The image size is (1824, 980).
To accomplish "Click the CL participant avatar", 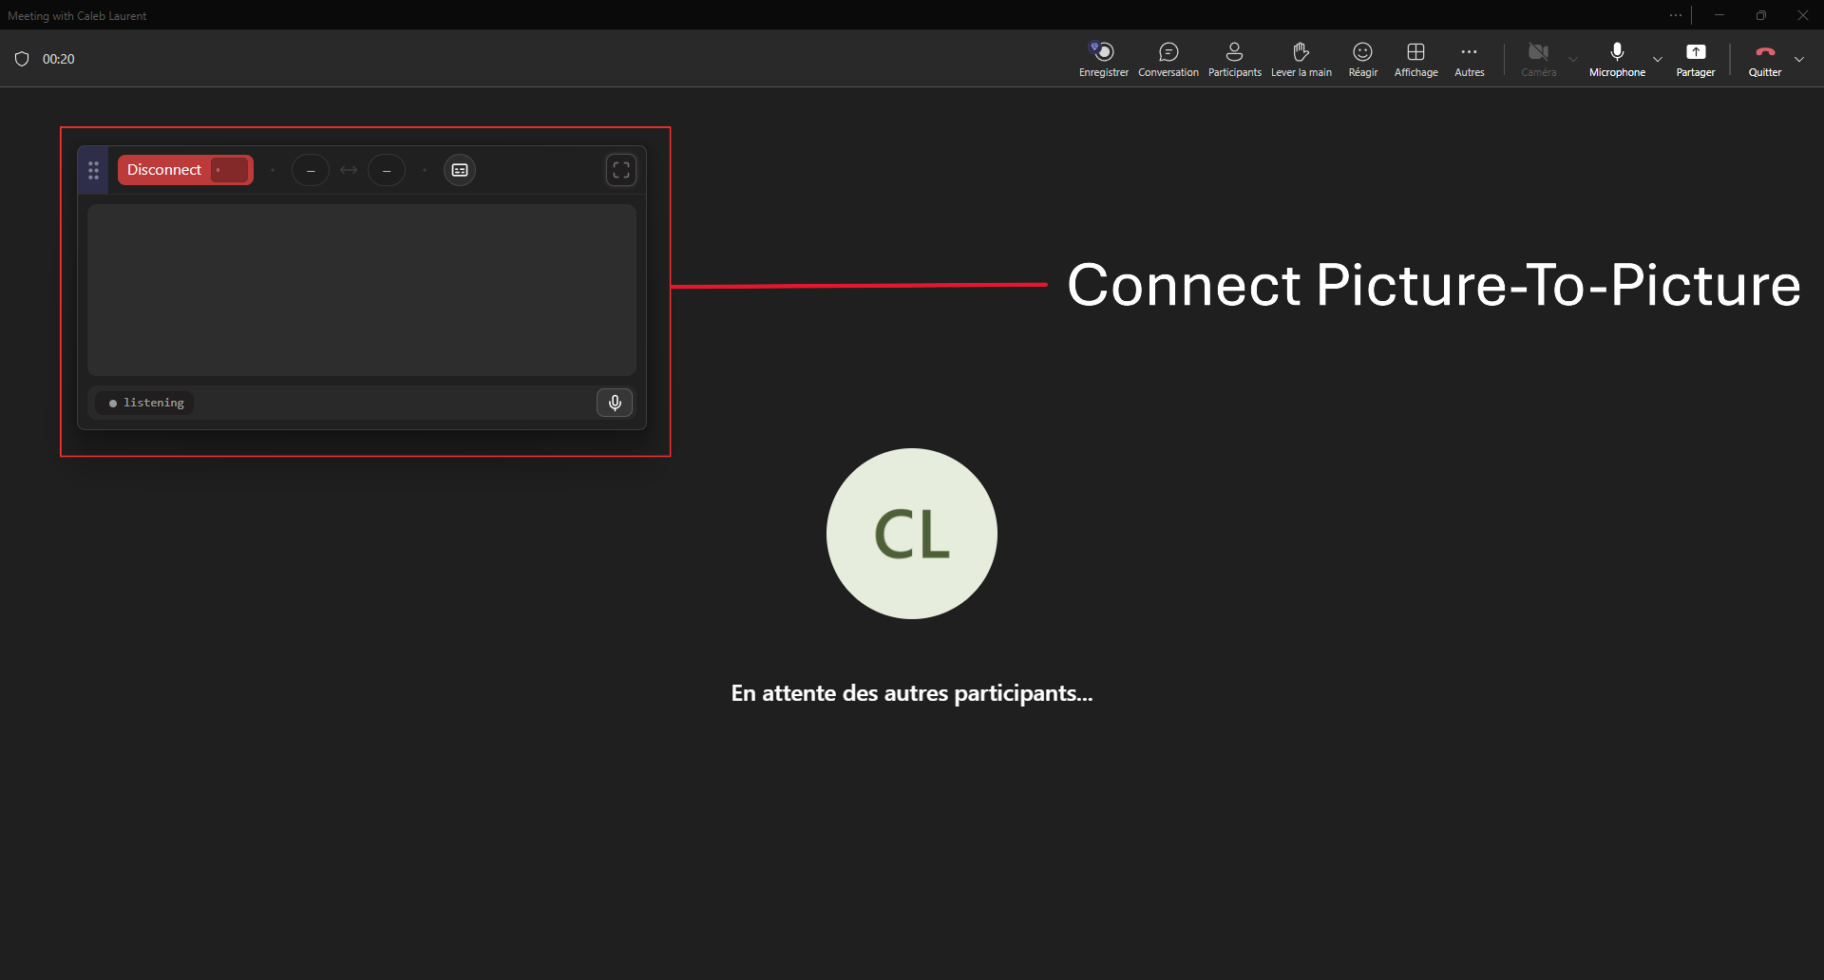I will click(912, 534).
